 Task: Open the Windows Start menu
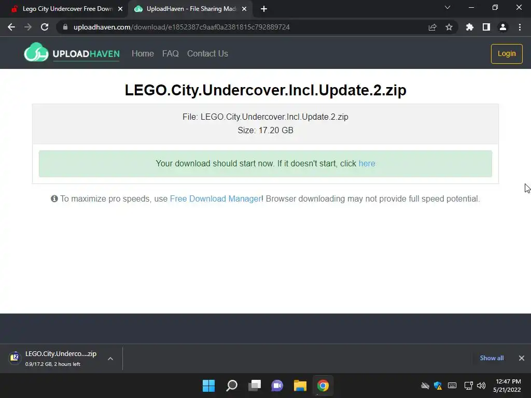208,386
